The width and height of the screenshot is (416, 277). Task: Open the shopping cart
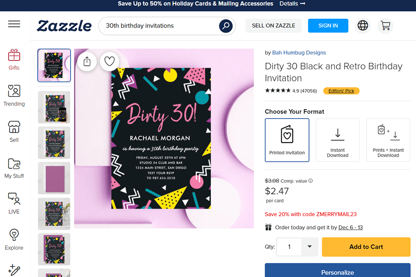[x=385, y=26]
